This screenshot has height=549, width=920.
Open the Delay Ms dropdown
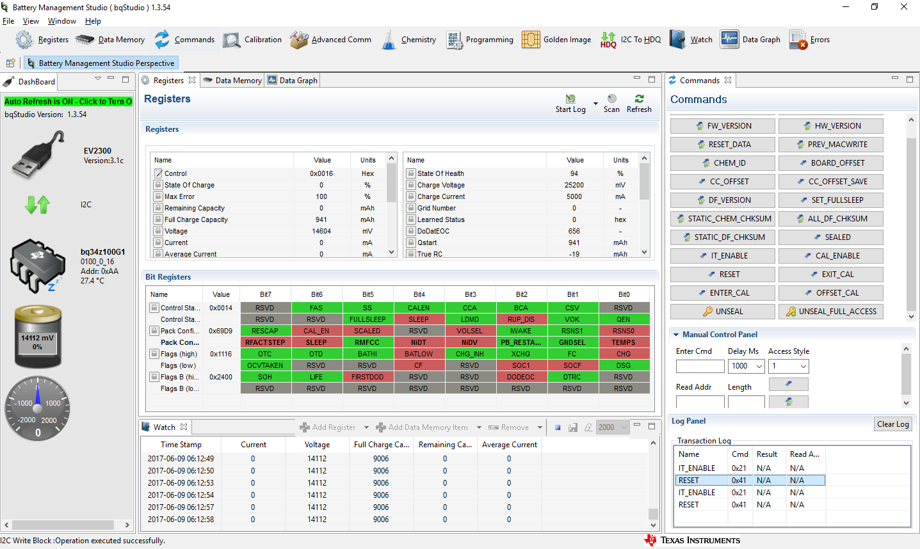(759, 366)
